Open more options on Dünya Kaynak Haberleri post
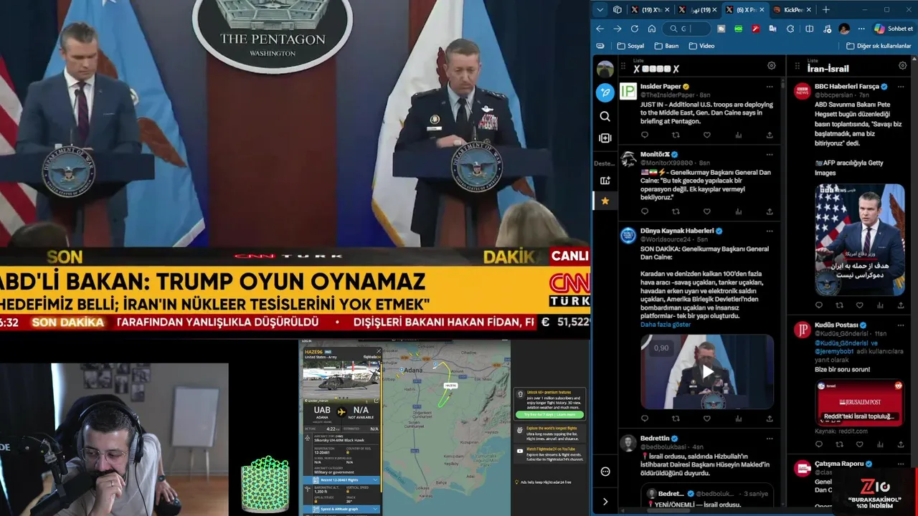The height and width of the screenshot is (516, 918). pos(770,231)
